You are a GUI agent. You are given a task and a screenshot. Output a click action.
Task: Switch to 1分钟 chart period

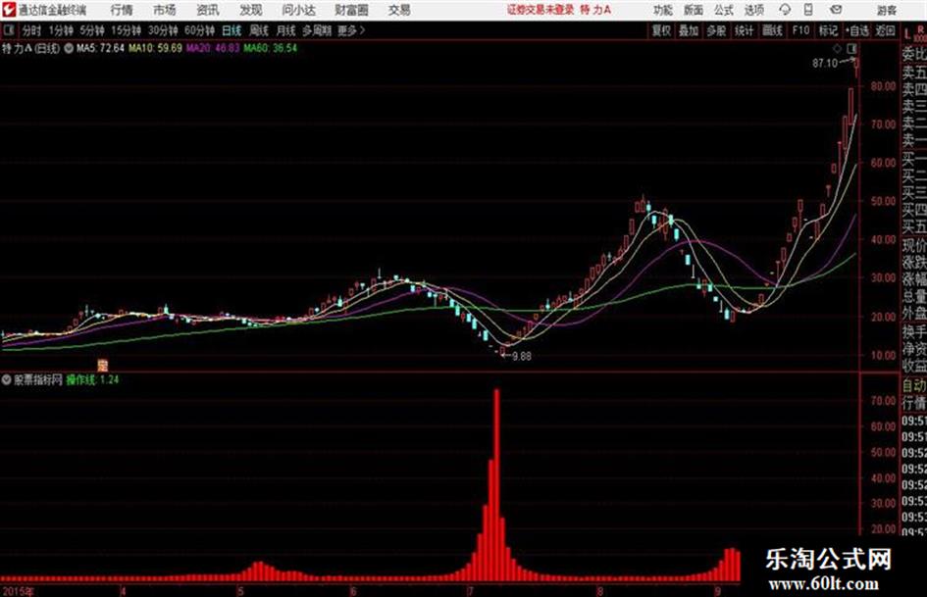(61, 30)
